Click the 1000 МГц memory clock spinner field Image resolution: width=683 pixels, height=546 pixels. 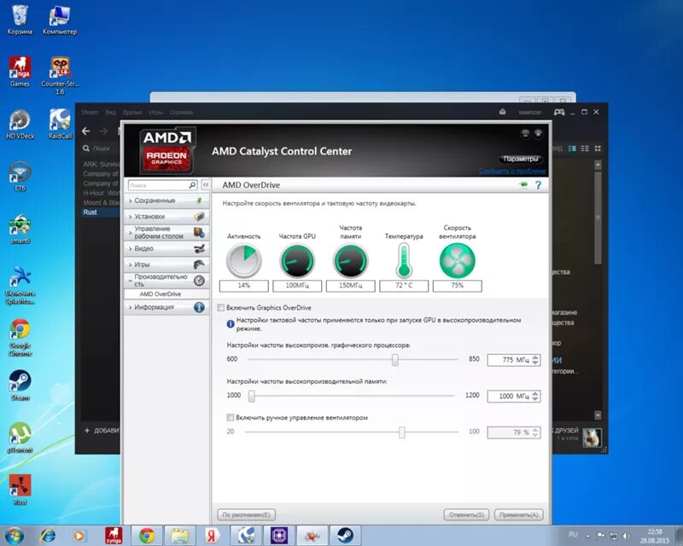pyautogui.click(x=514, y=396)
